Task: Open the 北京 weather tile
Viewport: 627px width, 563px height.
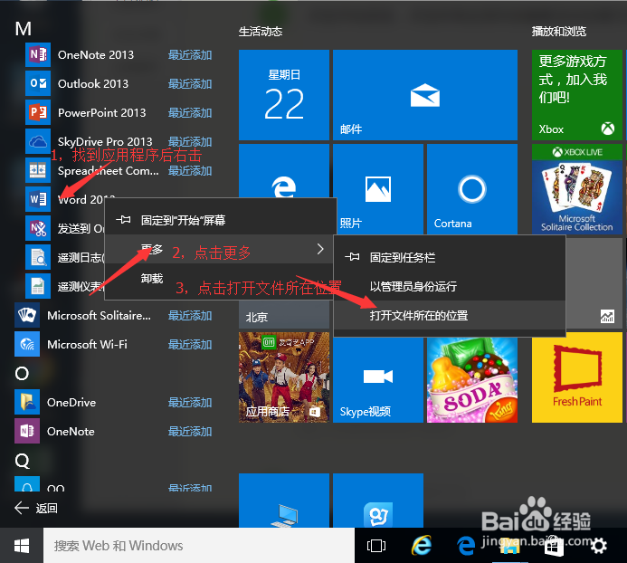Action: click(284, 316)
